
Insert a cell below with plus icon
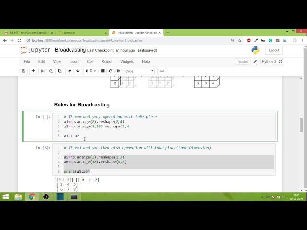(x=33, y=71)
